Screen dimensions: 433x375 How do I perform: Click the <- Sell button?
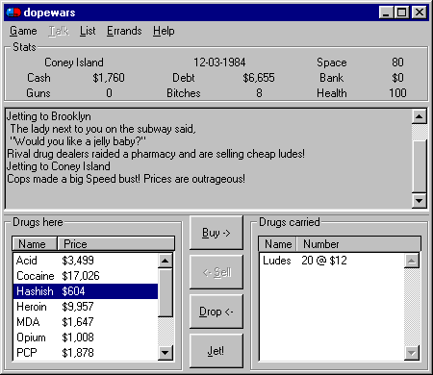(x=216, y=272)
